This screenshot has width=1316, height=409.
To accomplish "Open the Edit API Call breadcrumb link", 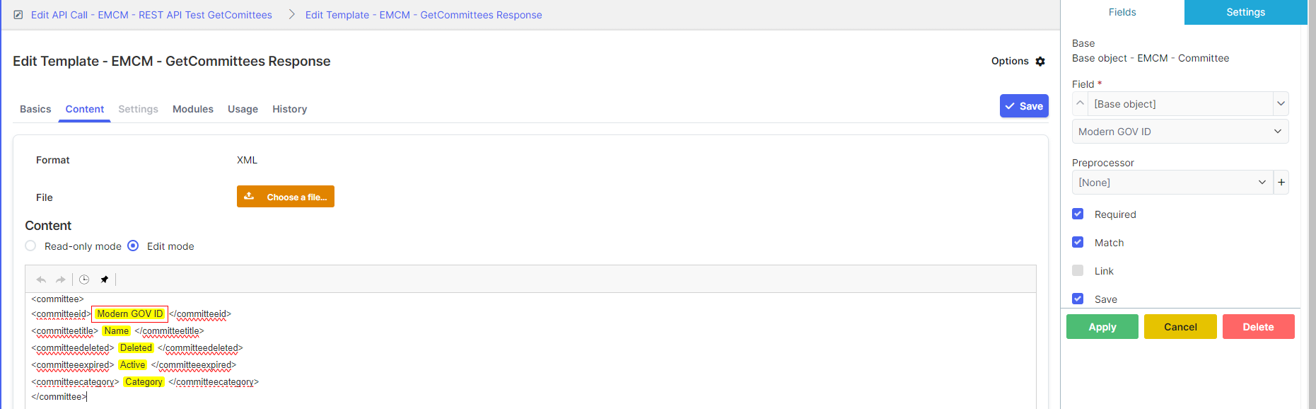I will tap(151, 15).
